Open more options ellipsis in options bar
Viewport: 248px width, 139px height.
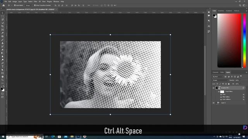tap(89, 5)
